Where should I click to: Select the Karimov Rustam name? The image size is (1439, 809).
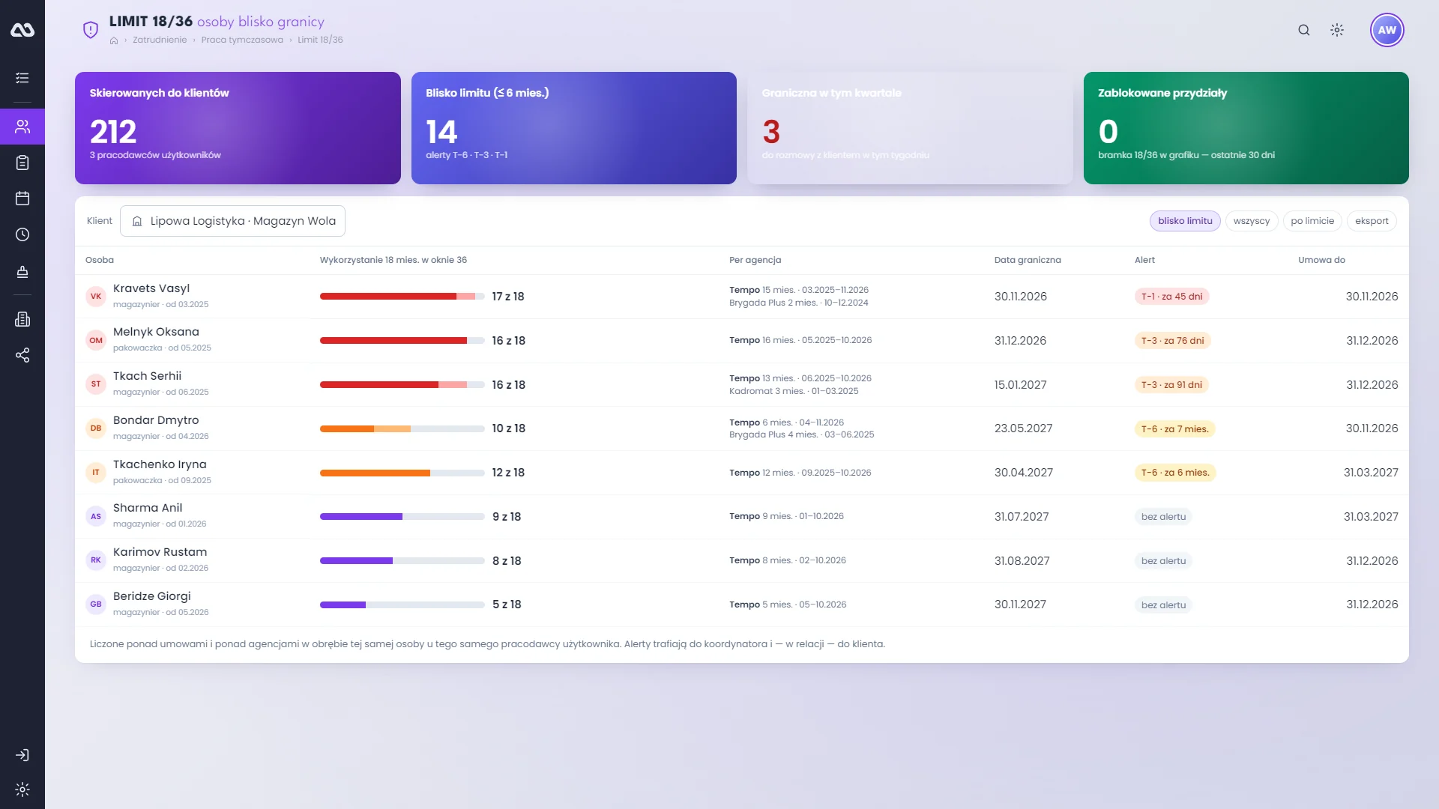coord(160,552)
